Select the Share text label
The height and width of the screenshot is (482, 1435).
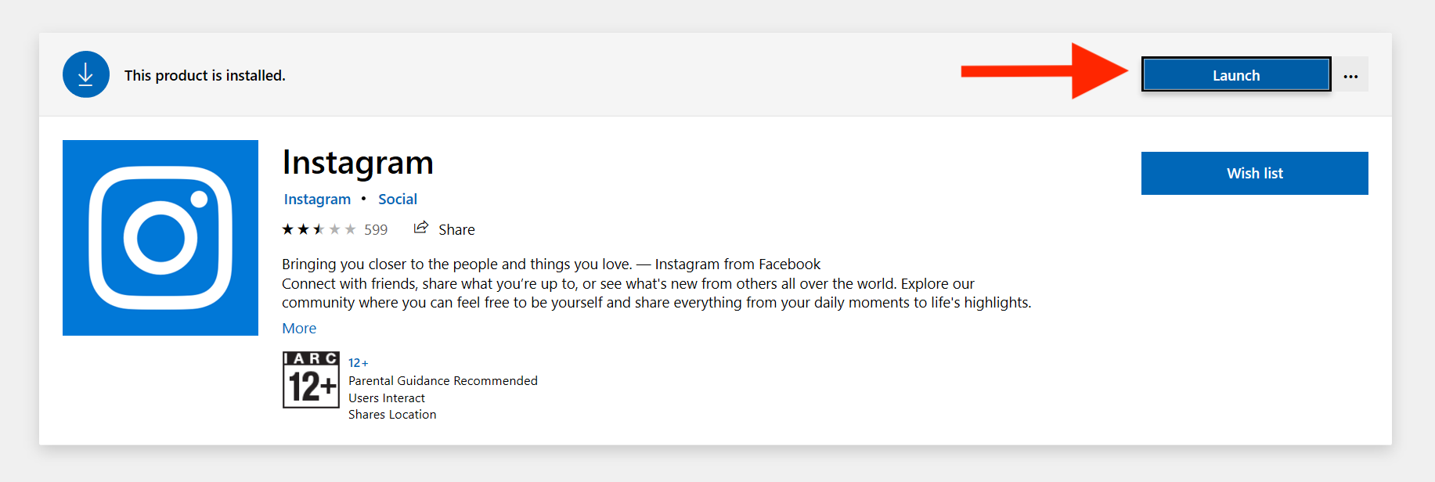[x=456, y=230]
